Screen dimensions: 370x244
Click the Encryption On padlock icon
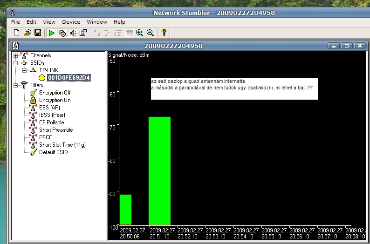click(33, 100)
